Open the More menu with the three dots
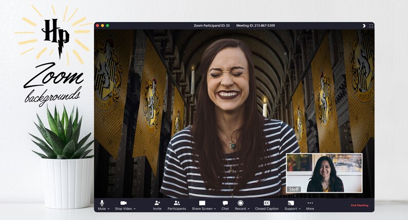This screenshot has width=408, height=220. pos(310,205)
